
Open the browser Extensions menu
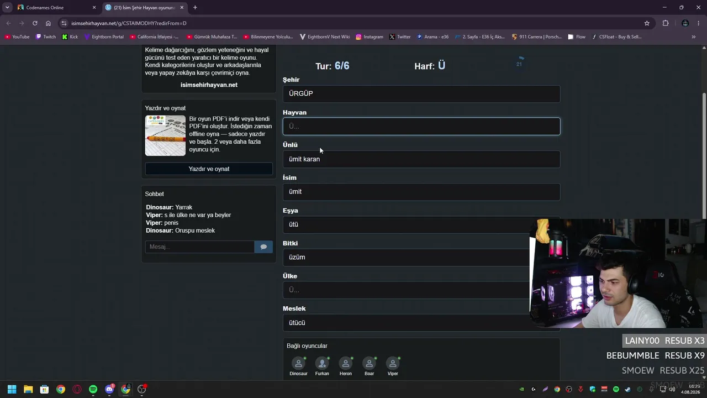666,23
